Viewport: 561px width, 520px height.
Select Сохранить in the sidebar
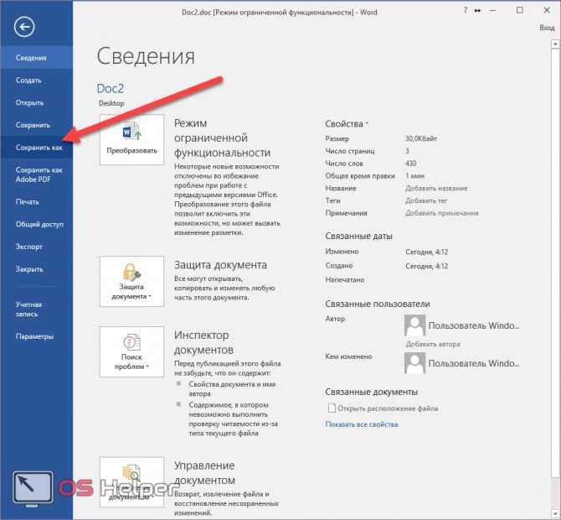[x=37, y=125]
